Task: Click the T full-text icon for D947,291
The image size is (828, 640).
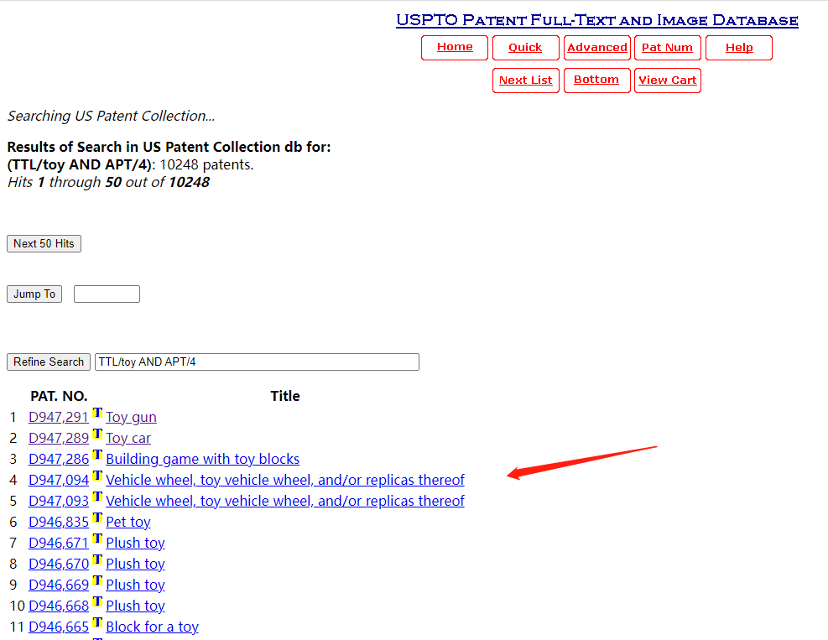Action: (x=97, y=413)
